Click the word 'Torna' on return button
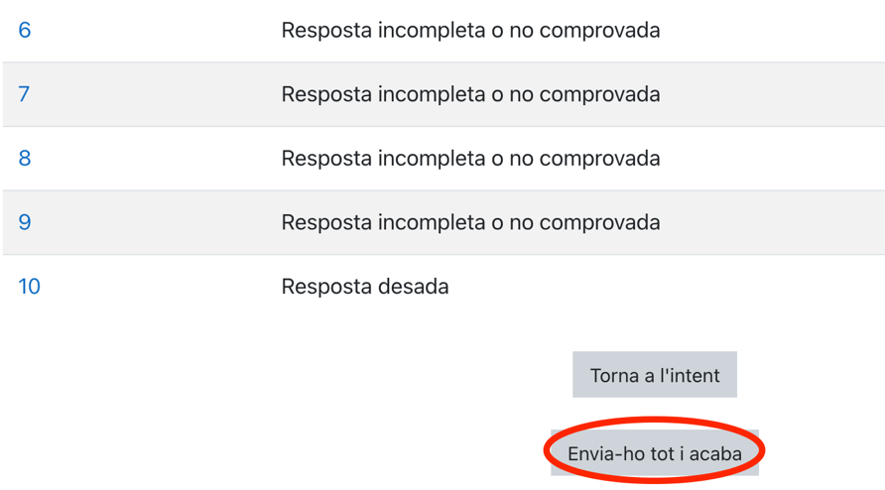Image resolution: width=885 pixels, height=490 pixels. (616, 375)
